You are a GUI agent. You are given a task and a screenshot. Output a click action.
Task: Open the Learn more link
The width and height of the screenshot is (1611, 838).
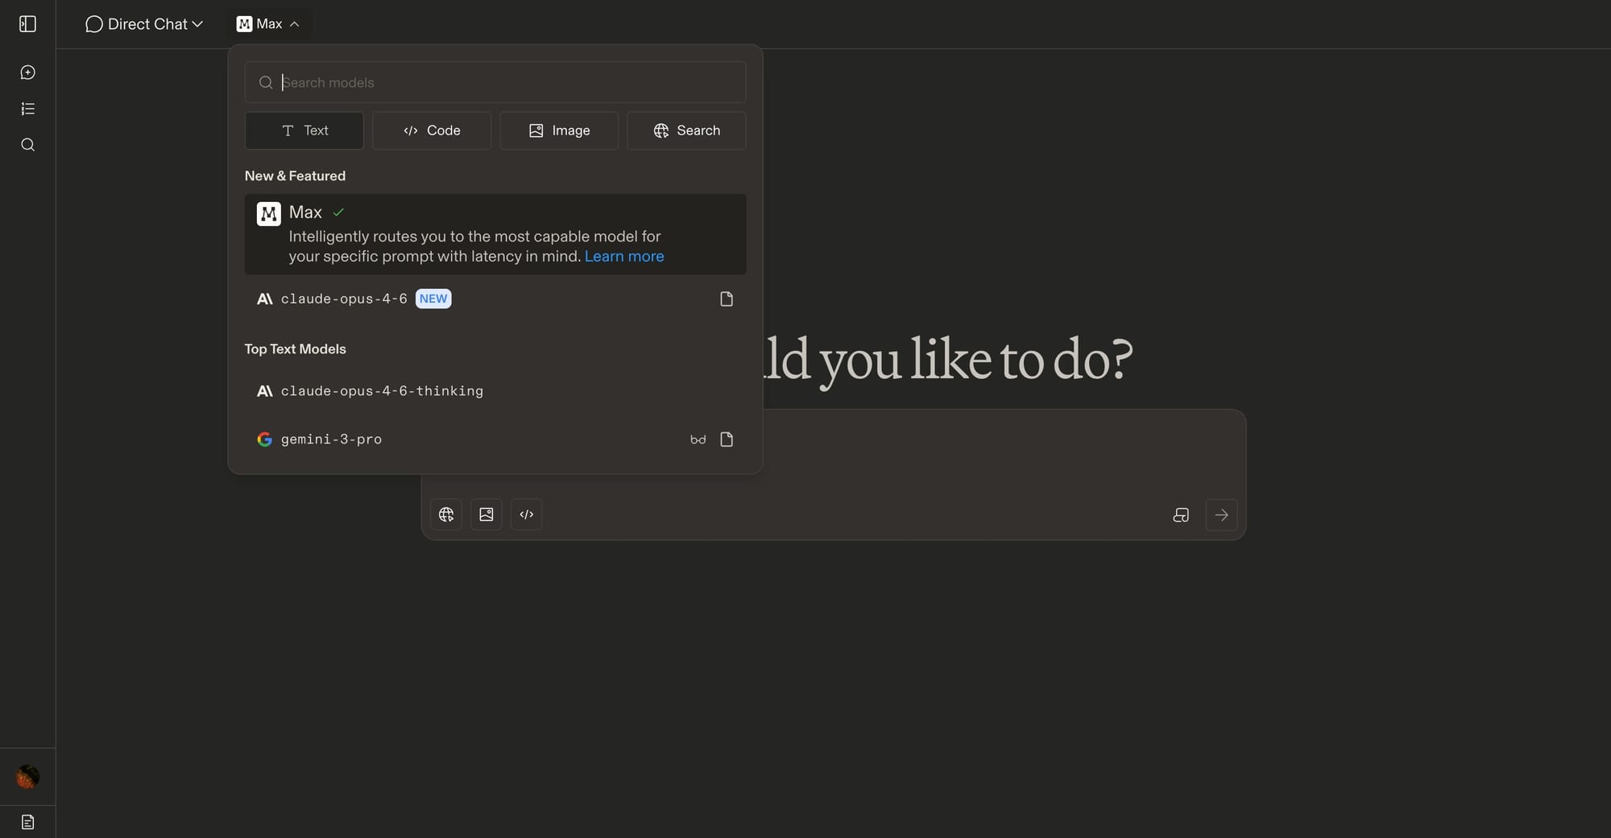point(623,257)
